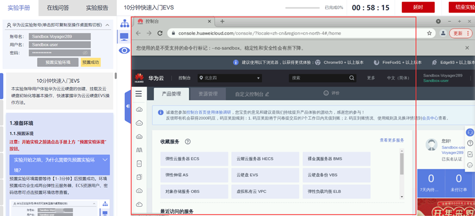Viewport: 475px width, 216px height.
Task: Open 弹性云服务器 ECS service
Action: [194, 158]
